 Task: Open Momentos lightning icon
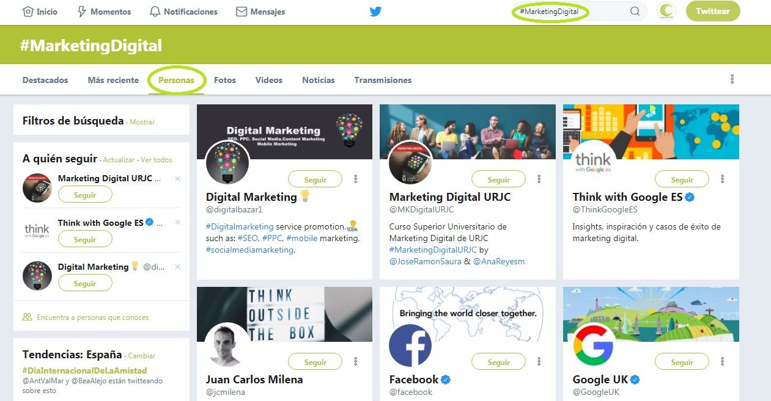click(81, 12)
